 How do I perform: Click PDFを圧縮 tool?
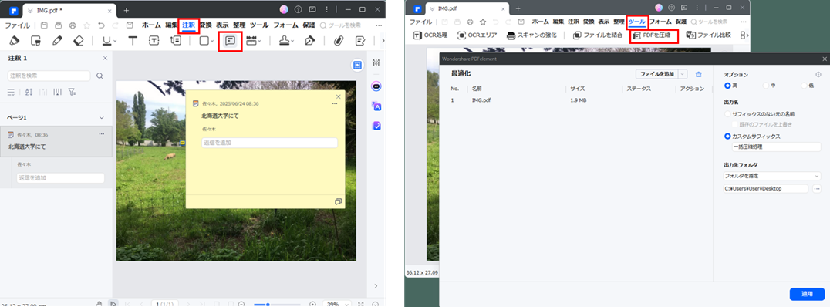(652, 35)
